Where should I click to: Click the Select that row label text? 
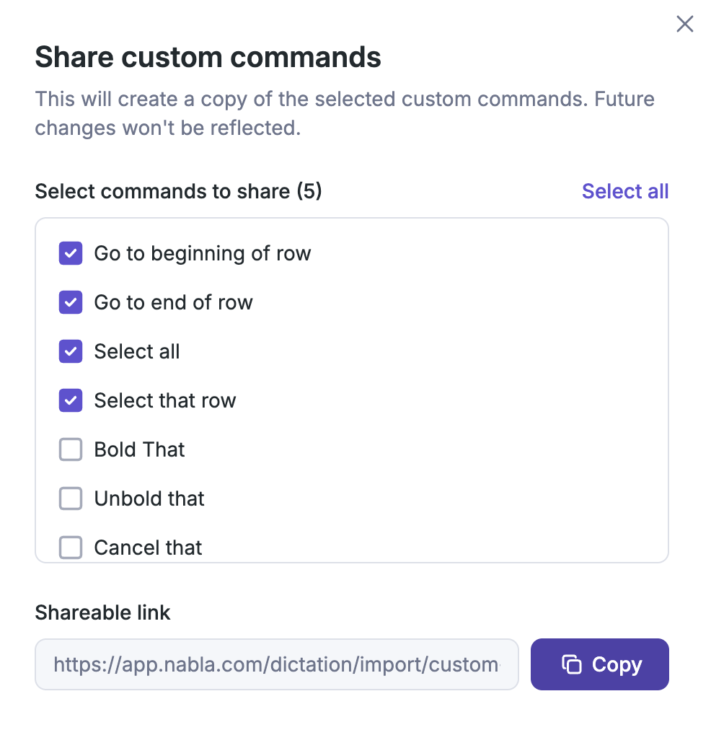[164, 400]
